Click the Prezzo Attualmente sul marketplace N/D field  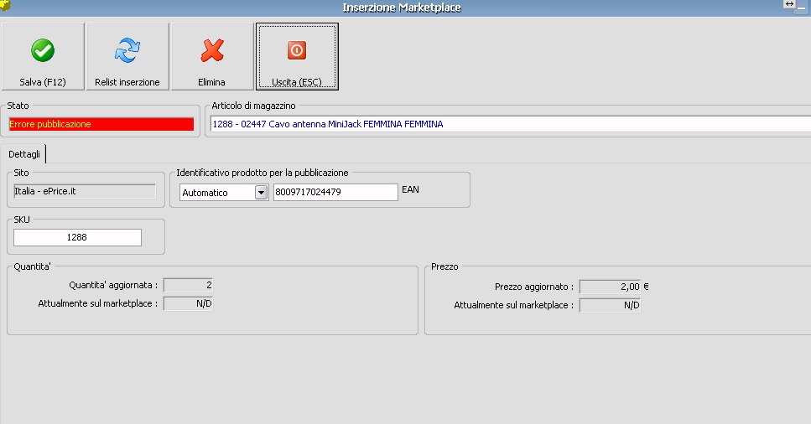pyautogui.click(x=611, y=305)
